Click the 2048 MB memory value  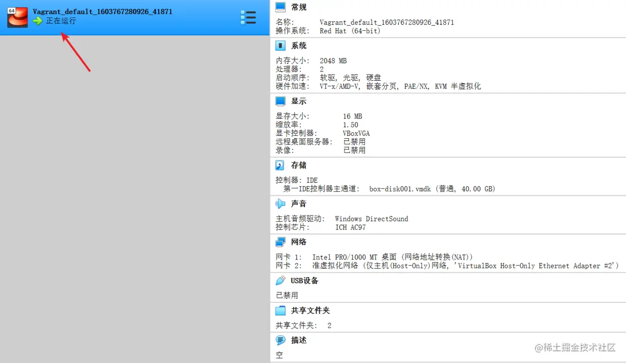click(333, 61)
